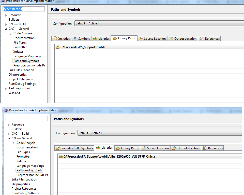The height and width of the screenshot is (195, 244).
Task: Select Builders in top window tree
Action: [x=14, y=20]
